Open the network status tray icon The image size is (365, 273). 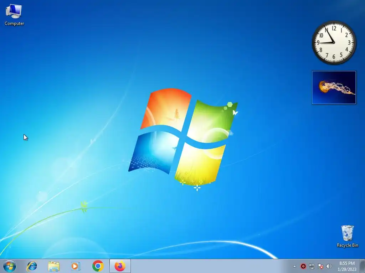pos(312,266)
